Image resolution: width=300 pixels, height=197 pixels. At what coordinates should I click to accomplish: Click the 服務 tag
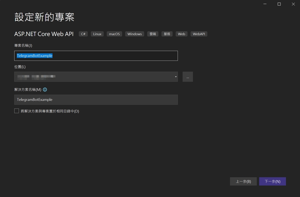click(x=167, y=34)
